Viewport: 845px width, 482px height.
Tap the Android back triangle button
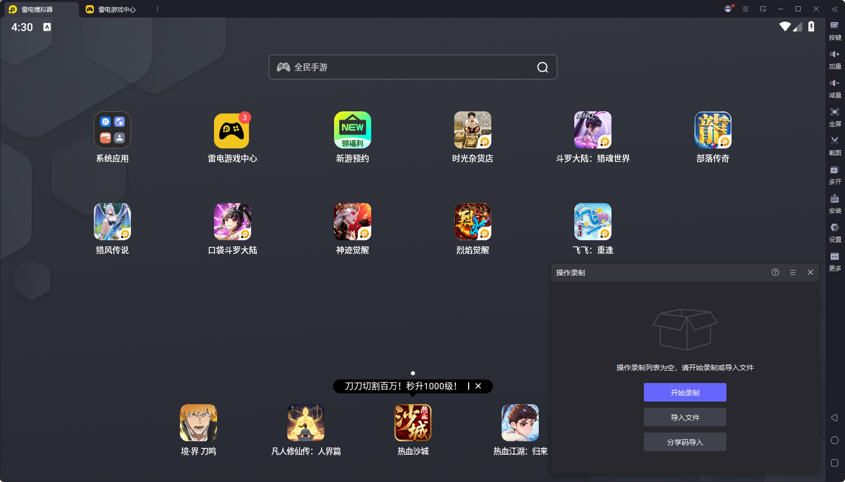pyautogui.click(x=834, y=418)
